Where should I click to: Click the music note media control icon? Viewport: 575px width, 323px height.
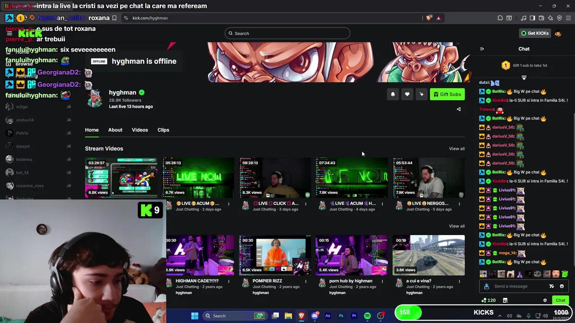tap(523, 18)
